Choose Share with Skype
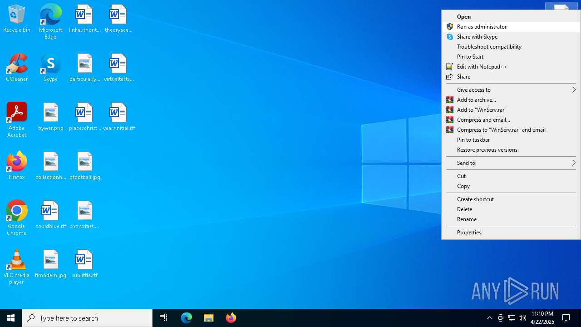Image resolution: width=581 pixels, height=327 pixels. point(511,37)
